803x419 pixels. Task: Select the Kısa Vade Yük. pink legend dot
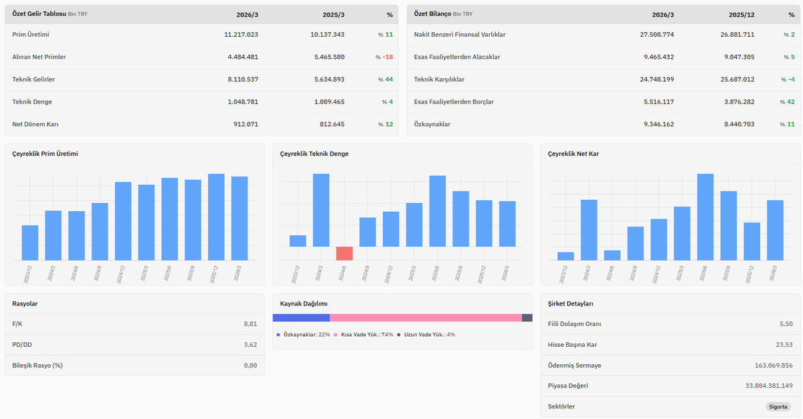[x=336, y=334]
